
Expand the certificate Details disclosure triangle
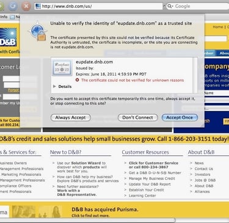[x=54, y=87]
